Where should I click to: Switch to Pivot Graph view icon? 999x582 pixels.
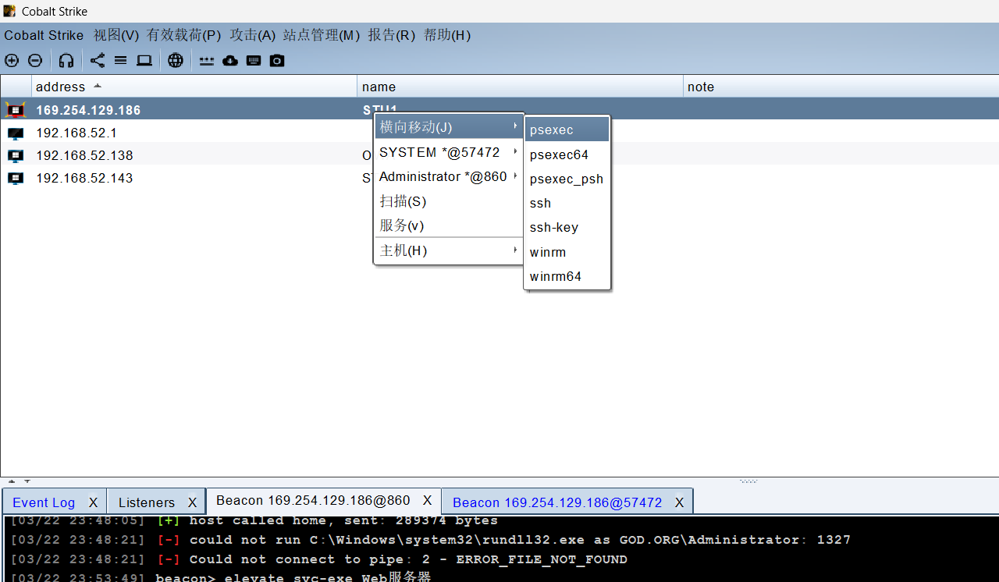click(98, 60)
